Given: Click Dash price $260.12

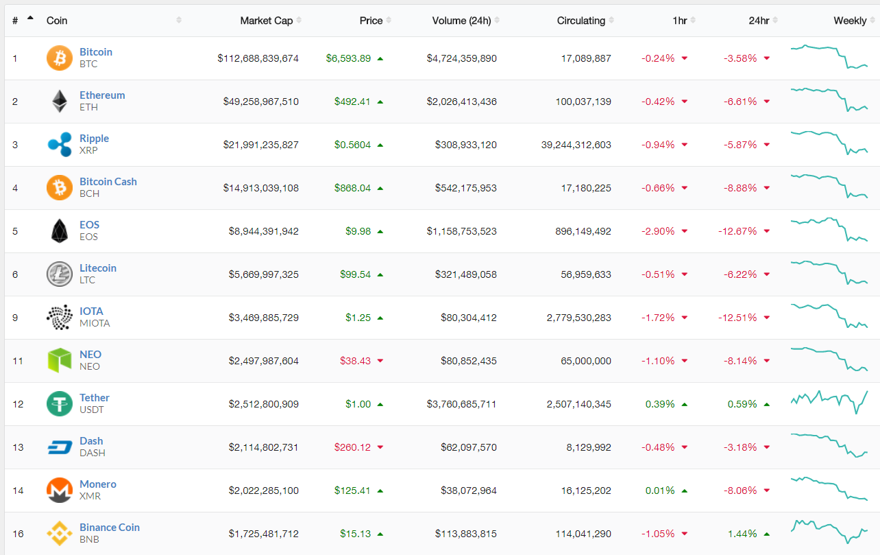Looking at the screenshot, I should click(x=352, y=447).
